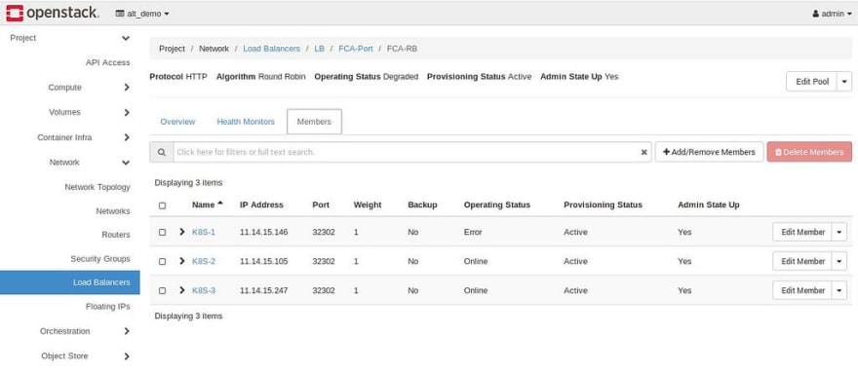Click the Operating Status column header
Image resolution: width=858 pixels, height=372 pixels.
pos(497,205)
